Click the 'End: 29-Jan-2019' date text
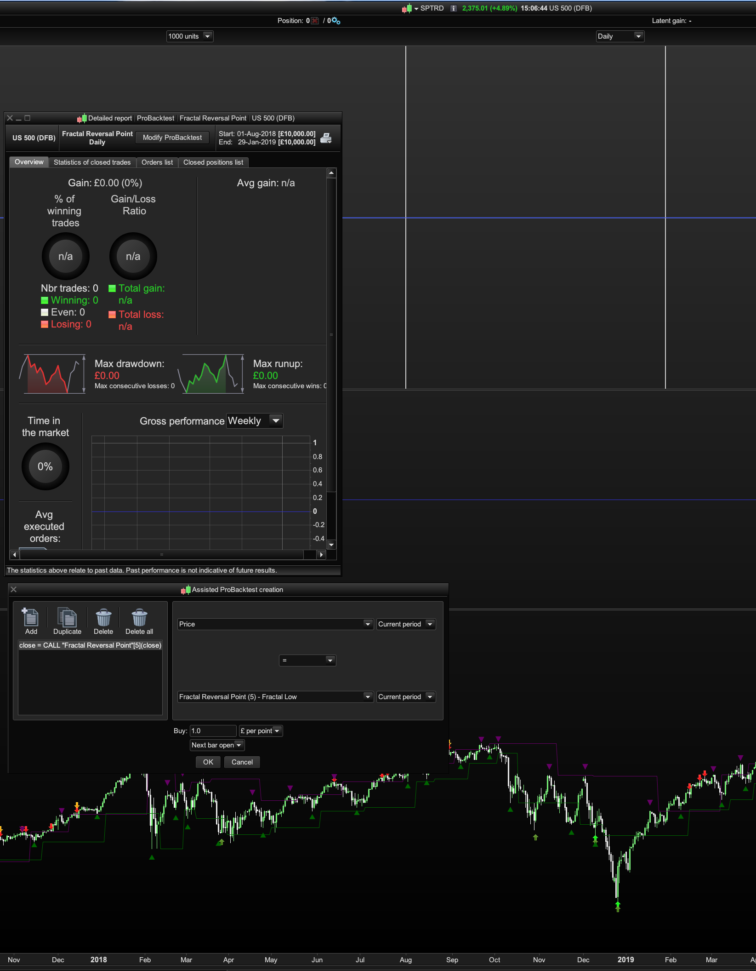Viewport: 756px width, 971px height. (247, 142)
